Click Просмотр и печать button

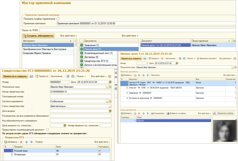[224, 113]
